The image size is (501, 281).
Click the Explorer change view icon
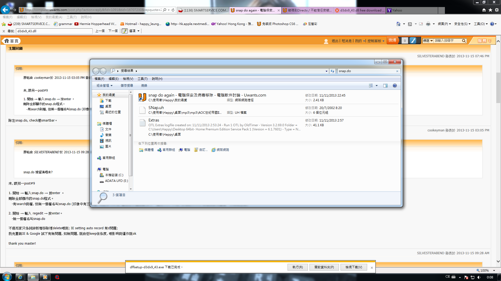coord(371,86)
